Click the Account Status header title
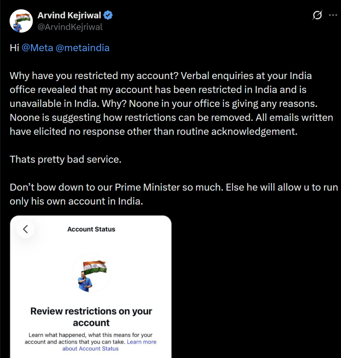 (x=91, y=229)
